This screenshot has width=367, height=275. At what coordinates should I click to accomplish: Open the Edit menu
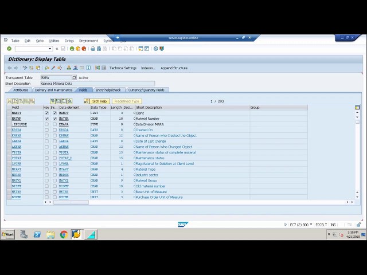pos(28,41)
